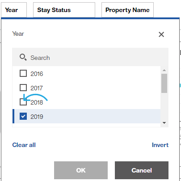Close the Year filter dialog

click(x=161, y=34)
